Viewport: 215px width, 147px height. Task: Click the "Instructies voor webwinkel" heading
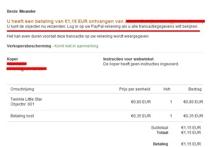(x=128, y=59)
